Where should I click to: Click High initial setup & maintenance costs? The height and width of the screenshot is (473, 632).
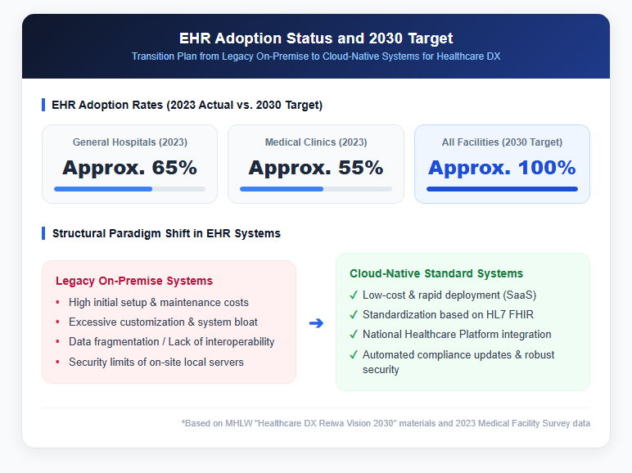click(x=158, y=303)
